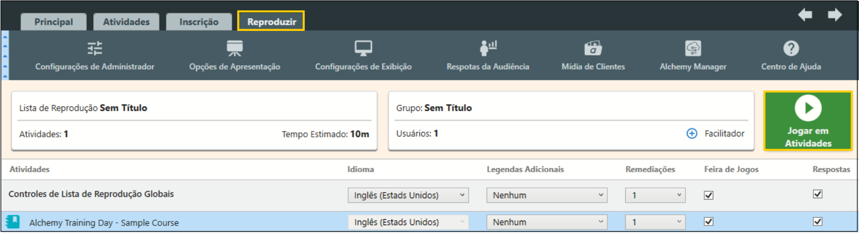Screen dimensions: 859x251
Task: Click the left arrow navigation icon
Action: point(805,15)
